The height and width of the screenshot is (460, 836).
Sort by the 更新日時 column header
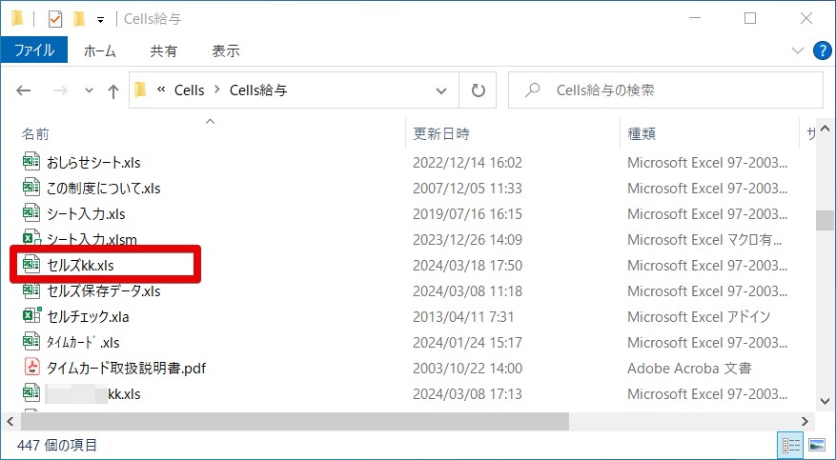(441, 134)
